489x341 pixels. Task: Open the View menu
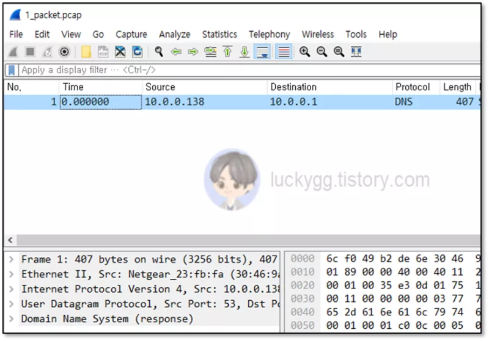pos(71,34)
